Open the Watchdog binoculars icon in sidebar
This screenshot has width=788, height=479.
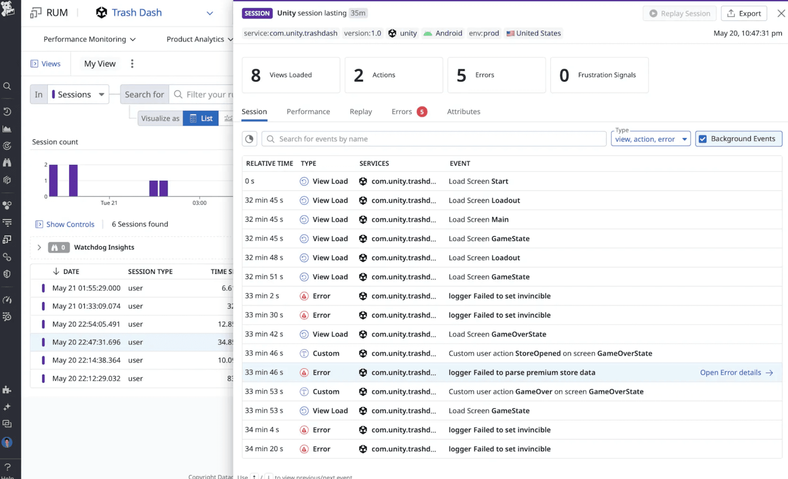[7, 163]
